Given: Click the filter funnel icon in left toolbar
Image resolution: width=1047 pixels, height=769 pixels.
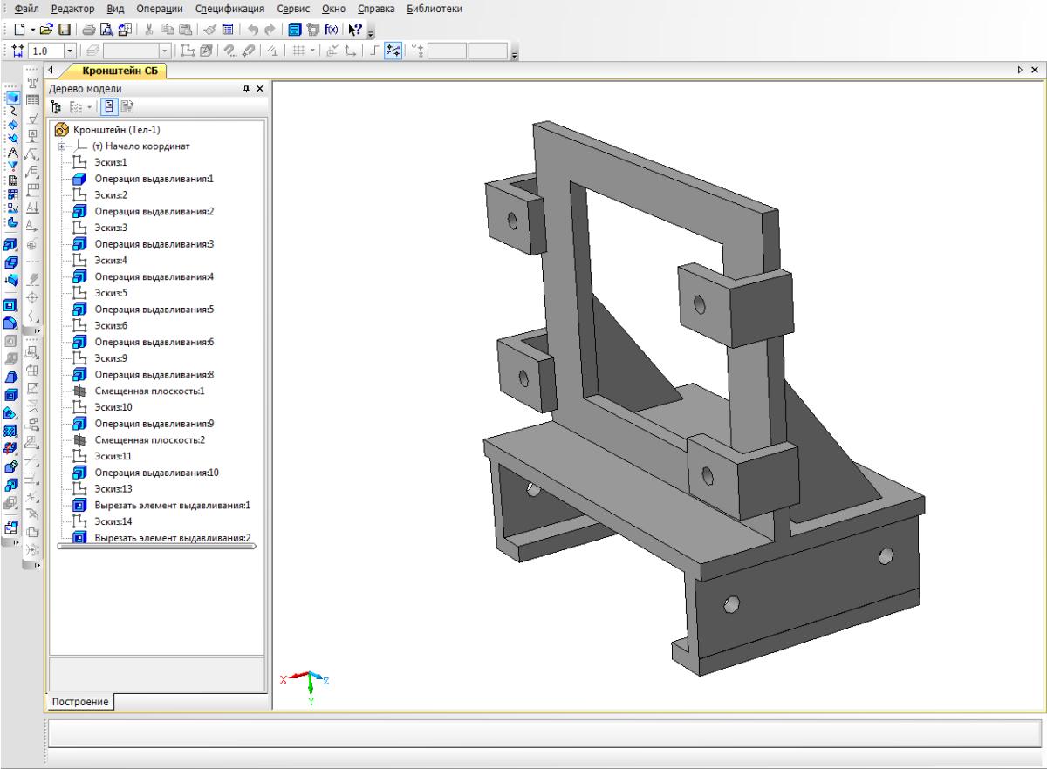Looking at the screenshot, I should [x=11, y=166].
